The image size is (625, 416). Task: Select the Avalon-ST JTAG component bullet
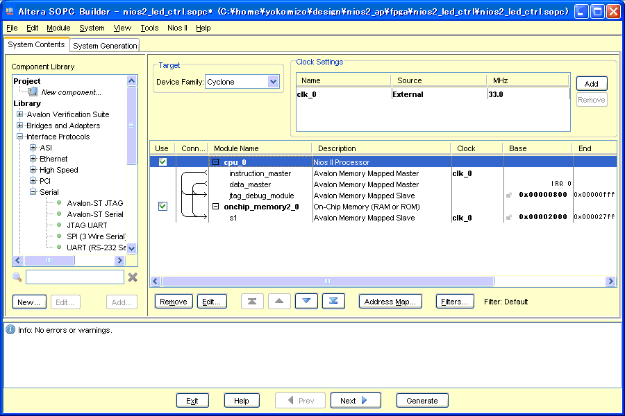pos(59,203)
